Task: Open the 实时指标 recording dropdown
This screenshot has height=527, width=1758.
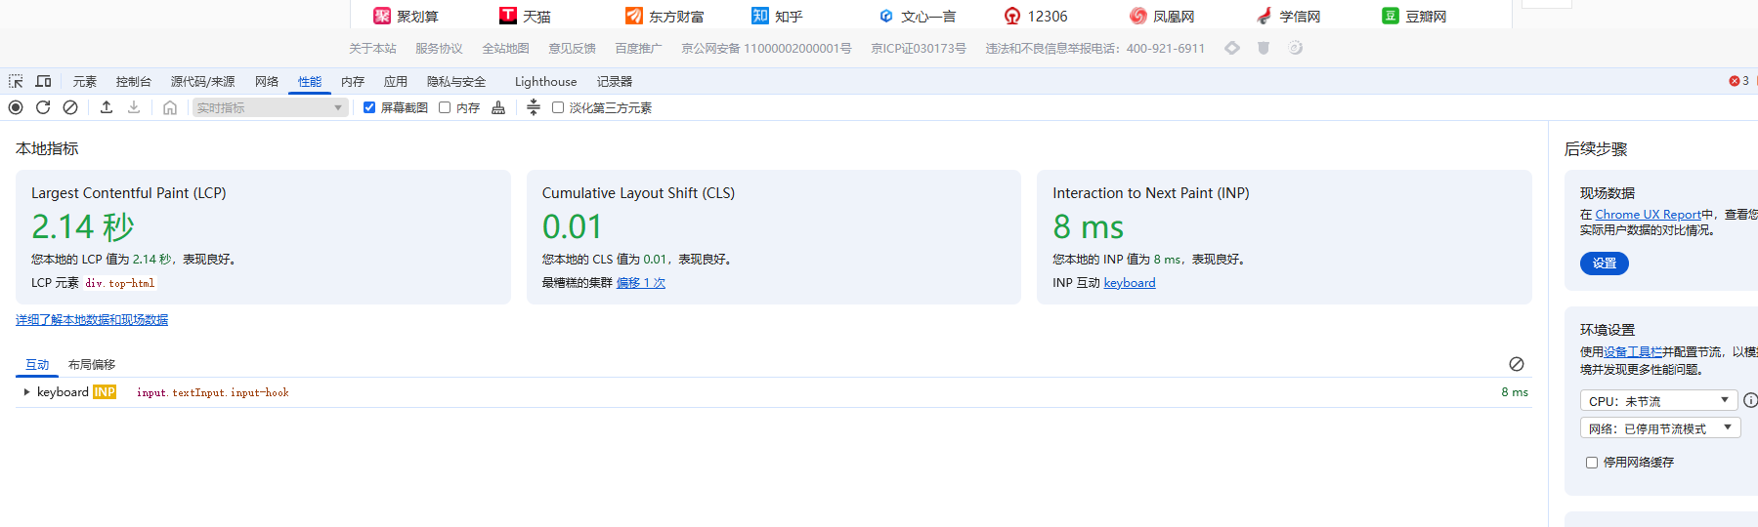Action: tap(270, 107)
